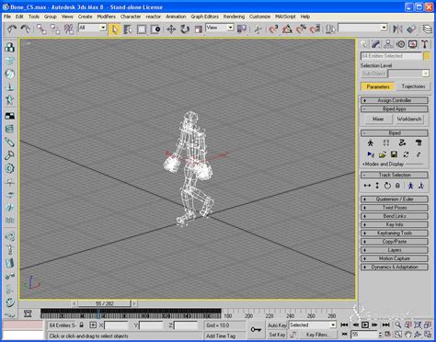
Task: Click the object color swatch
Action: (427, 56)
